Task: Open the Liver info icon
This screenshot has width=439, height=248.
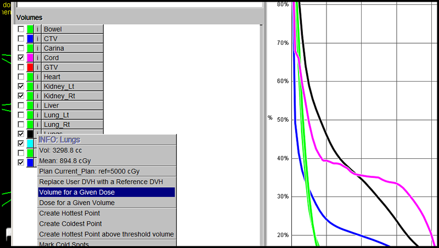Action: coord(38,106)
